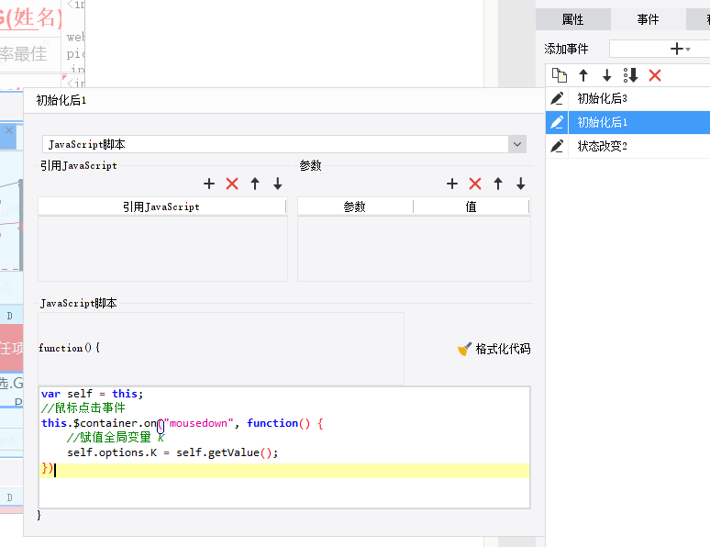This screenshot has height=547, width=710.
Task: Click the broom icon beside 格式化代码
Action: coord(464,349)
